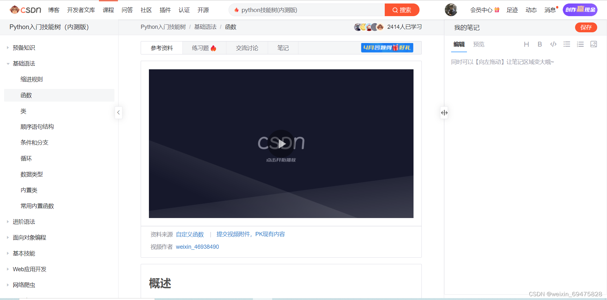Collapse 基础语法 tree node

[x=8, y=64]
